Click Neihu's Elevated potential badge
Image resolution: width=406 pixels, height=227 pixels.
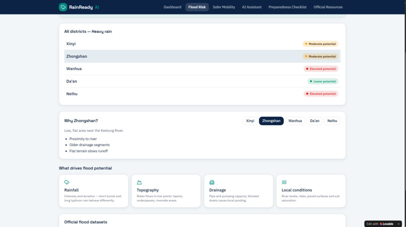click(321, 94)
